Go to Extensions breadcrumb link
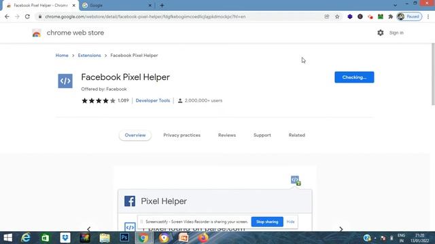The height and width of the screenshot is (244, 435). click(89, 56)
